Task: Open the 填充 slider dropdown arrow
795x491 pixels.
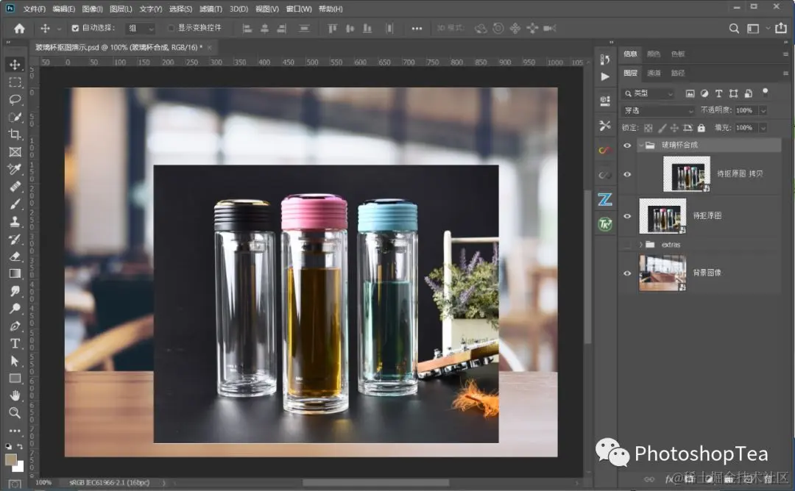Action: (x=763, y=128)
